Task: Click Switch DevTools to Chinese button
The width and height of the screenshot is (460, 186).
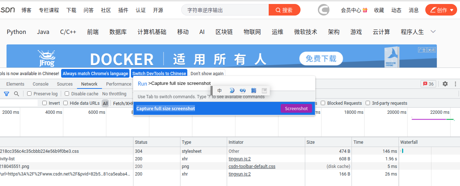Action: pos(159,73)
